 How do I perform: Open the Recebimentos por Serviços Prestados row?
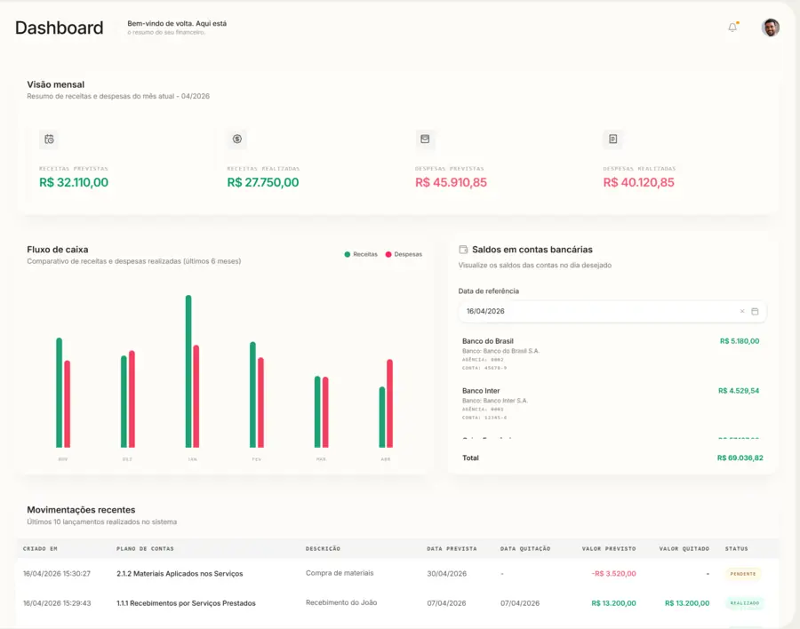pos(398,603)
